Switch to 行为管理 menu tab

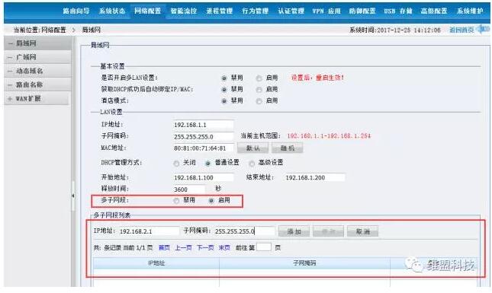[x=255, y=11]
